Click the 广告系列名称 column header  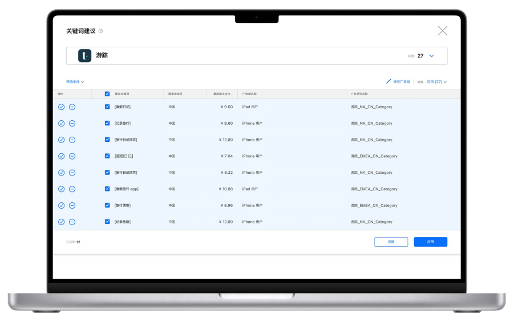pos(359,94)
